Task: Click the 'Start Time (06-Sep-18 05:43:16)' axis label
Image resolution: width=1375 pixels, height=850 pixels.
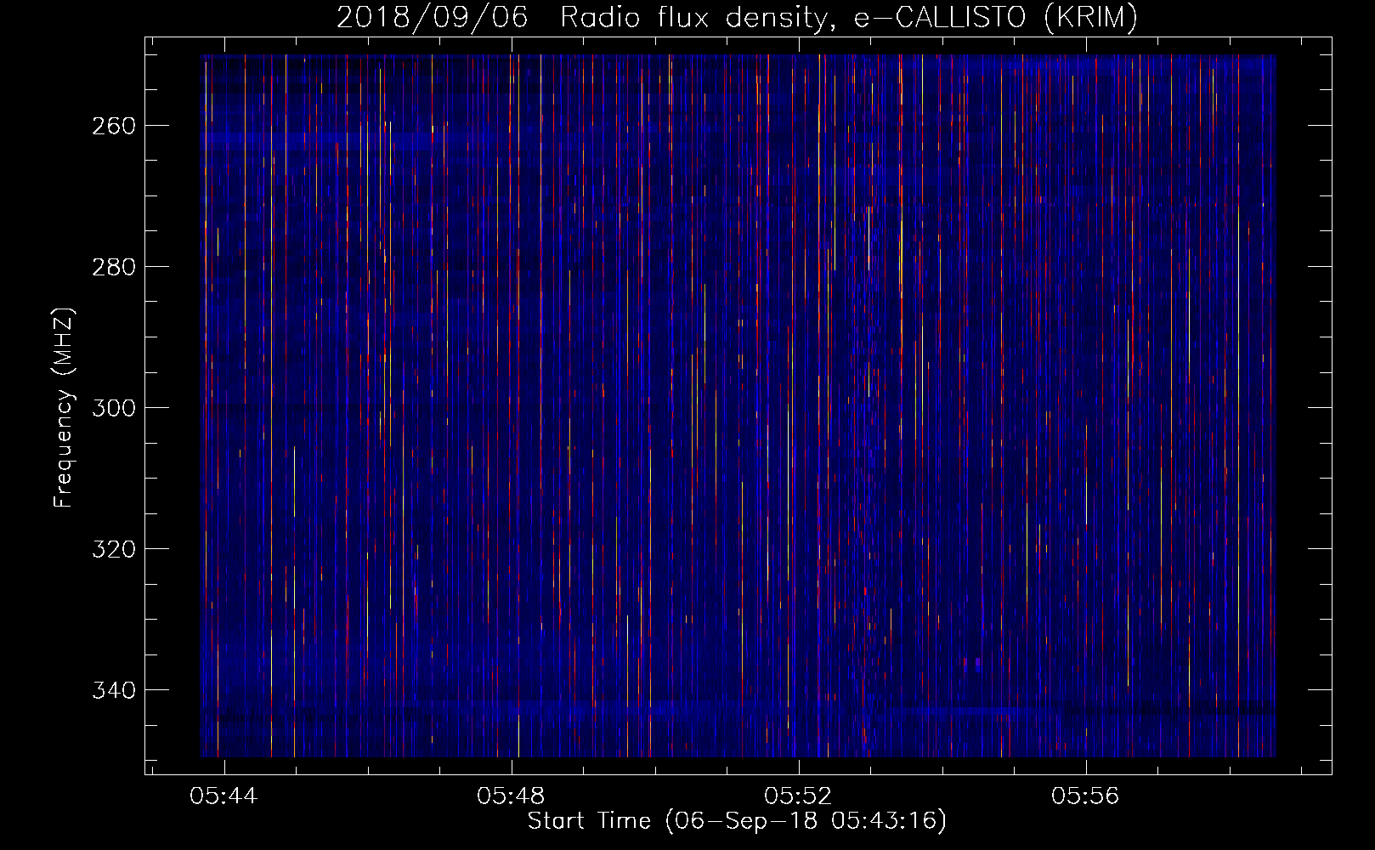Action: [737, 821]
